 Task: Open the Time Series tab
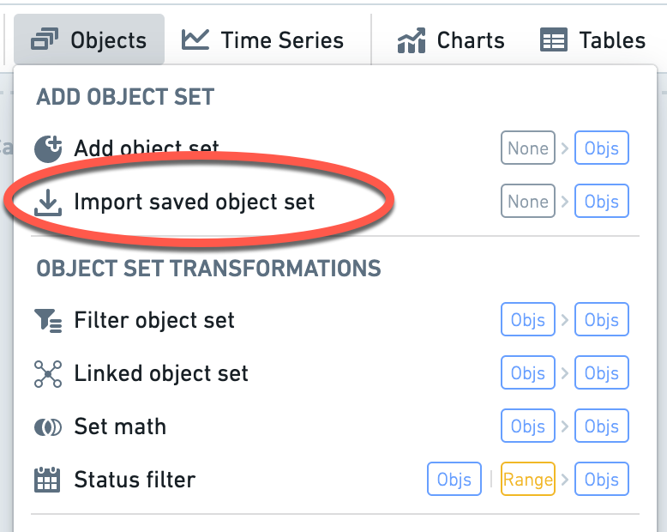coord(263,40)
